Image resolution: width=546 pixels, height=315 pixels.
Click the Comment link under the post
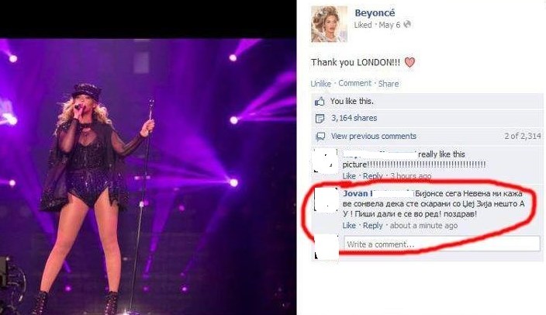pos(355,83)
